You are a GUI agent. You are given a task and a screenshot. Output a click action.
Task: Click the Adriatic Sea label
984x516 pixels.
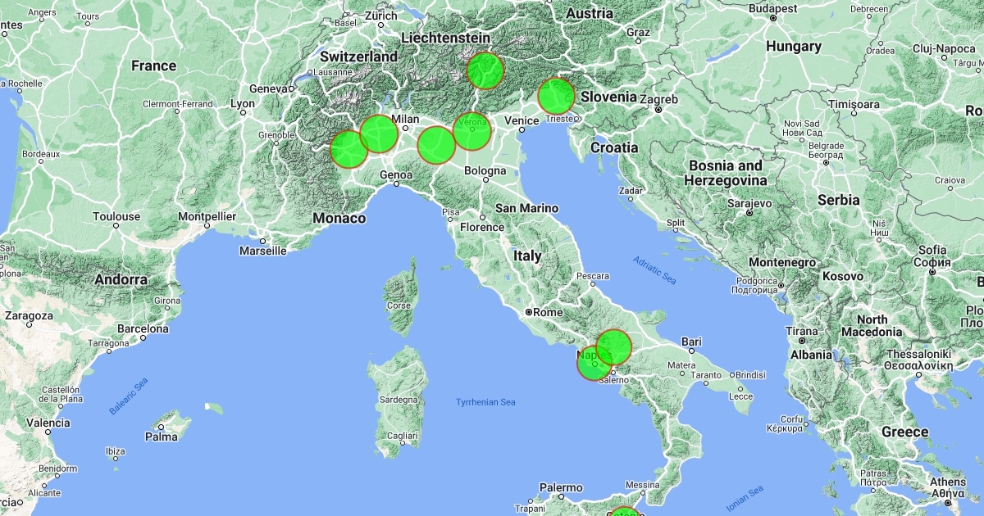pos(654,271)
